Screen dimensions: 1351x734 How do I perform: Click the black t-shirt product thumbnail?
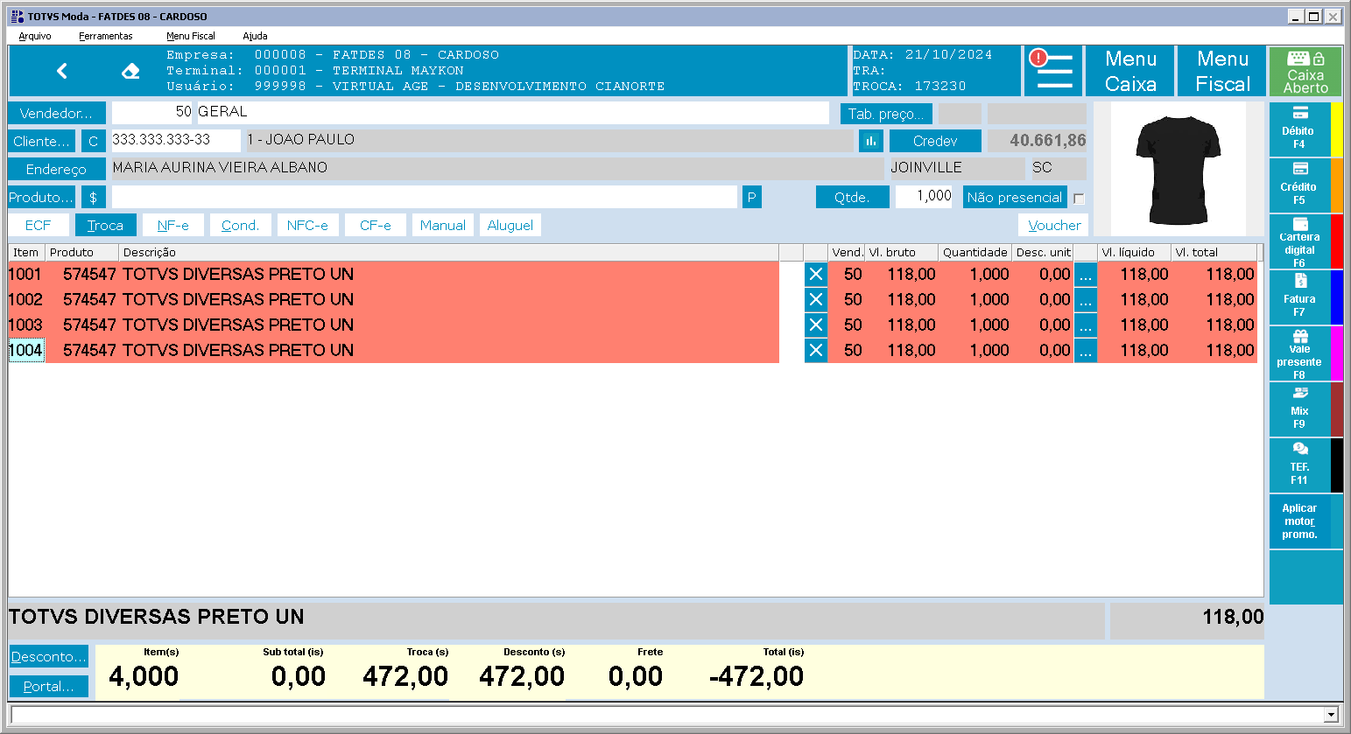[1178, 170]
